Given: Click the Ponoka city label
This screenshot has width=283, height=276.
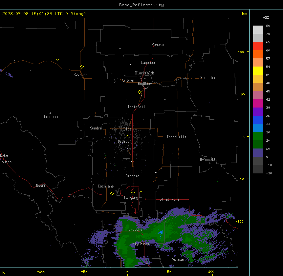Looking at the screenshot, I should 158,45.
